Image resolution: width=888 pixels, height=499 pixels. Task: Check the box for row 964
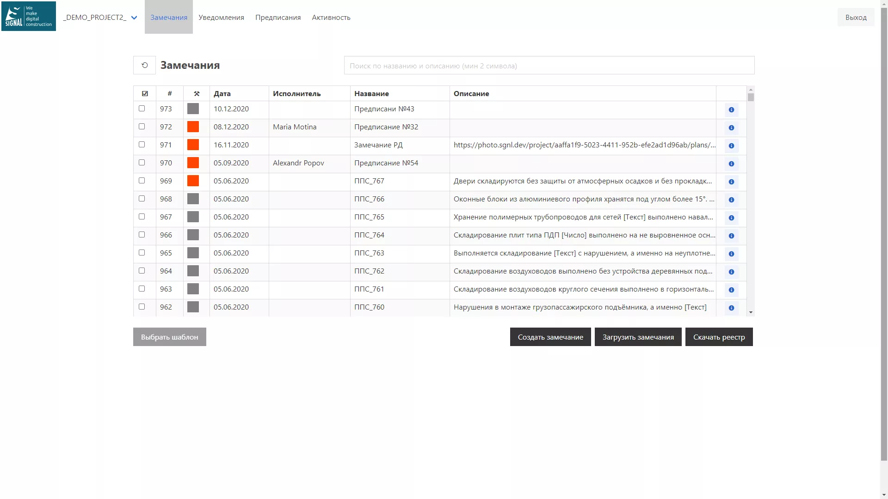pos(142,271)
